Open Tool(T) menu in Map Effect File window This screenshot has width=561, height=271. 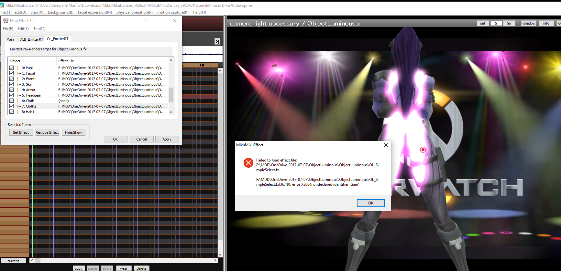pos(39,29)
